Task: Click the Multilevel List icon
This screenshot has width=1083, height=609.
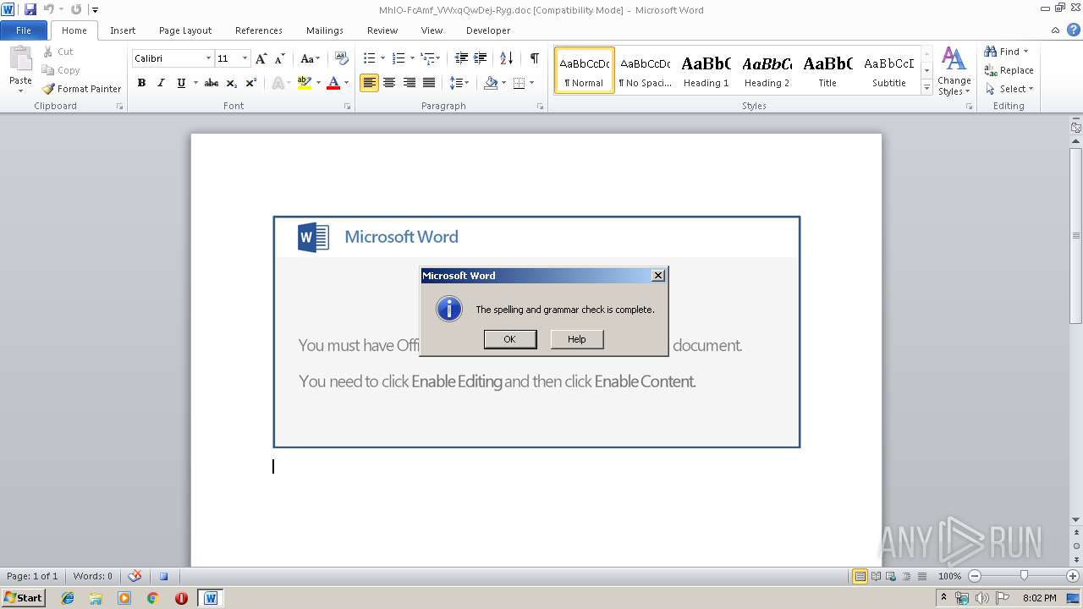Action: 426,58
